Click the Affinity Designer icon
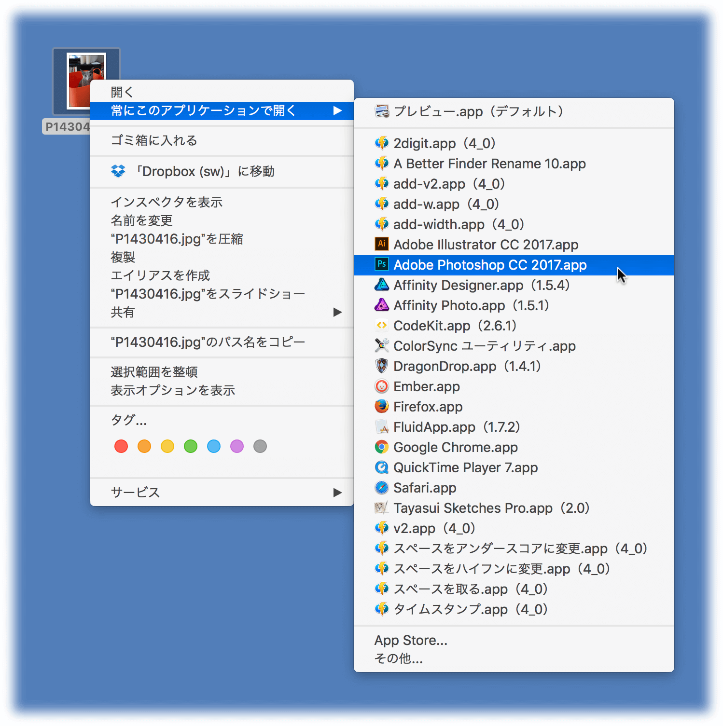 (x=382, y=285)
